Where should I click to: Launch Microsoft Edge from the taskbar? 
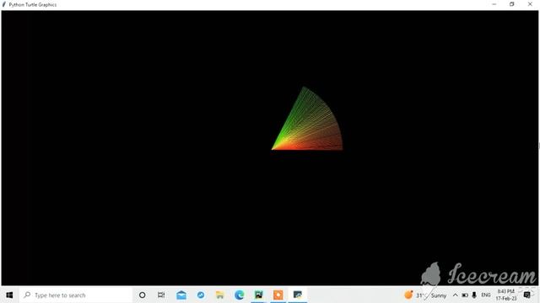click(239, 295)
